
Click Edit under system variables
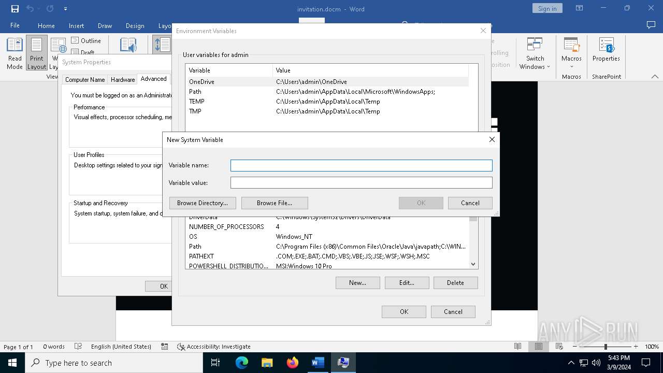point(407,283)
